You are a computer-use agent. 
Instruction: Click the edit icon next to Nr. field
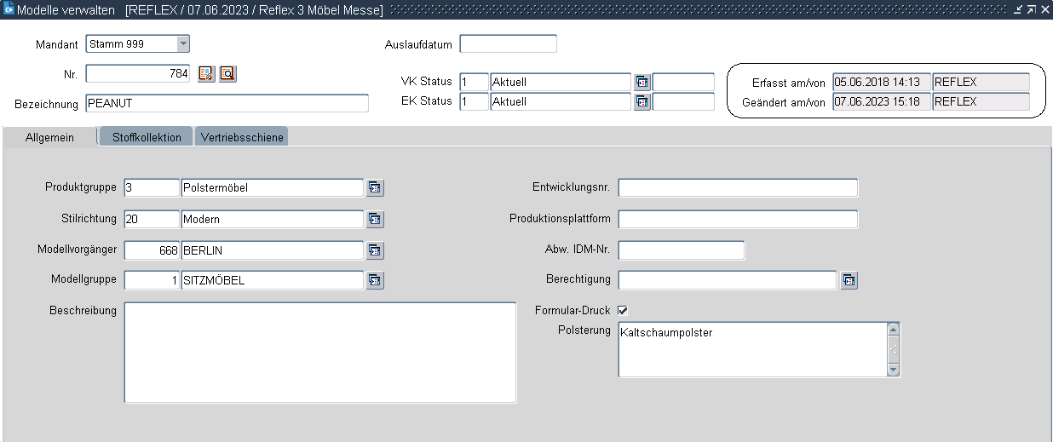pos(206,74)
